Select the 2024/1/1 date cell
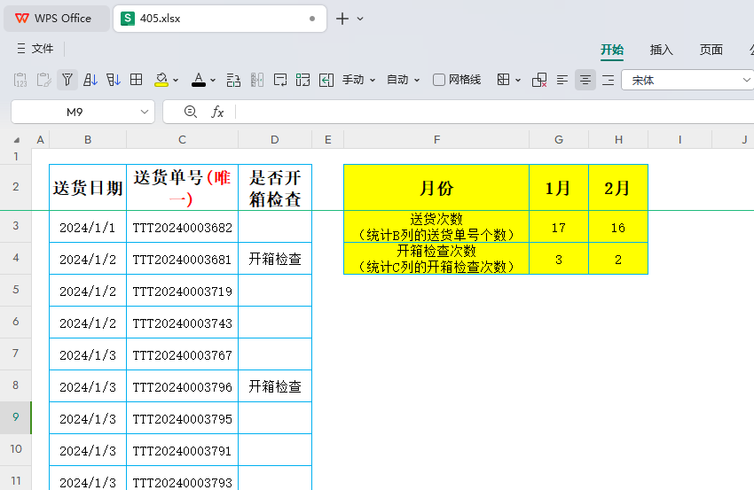Screen dimensions: 754x490 tap(88, 227)
